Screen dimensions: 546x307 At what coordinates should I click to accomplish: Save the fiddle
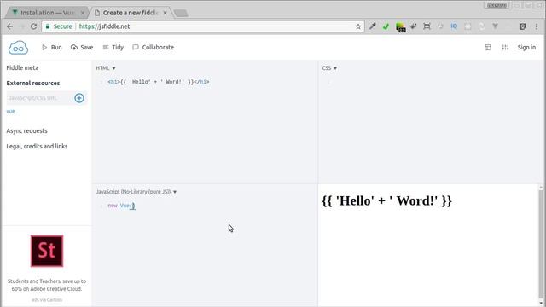[82, 48]
